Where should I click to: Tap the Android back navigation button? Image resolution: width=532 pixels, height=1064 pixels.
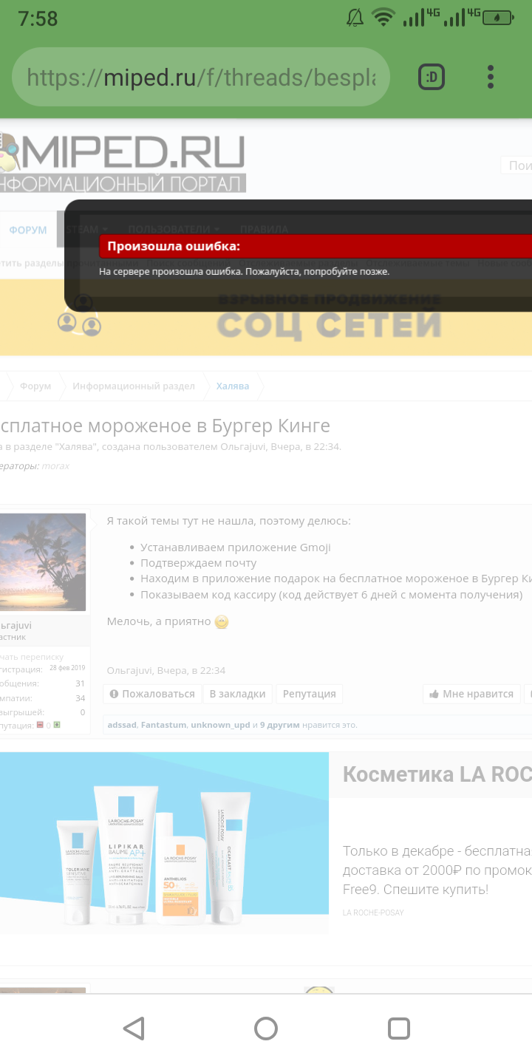click(134, 1028)
